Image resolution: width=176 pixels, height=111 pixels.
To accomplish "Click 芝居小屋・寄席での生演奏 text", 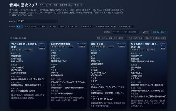I will tap(142, 62).
